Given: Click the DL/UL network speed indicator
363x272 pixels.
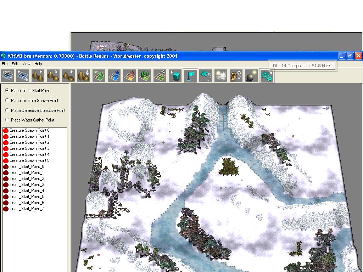Looking at the screenshot, I should coord(302,66).
